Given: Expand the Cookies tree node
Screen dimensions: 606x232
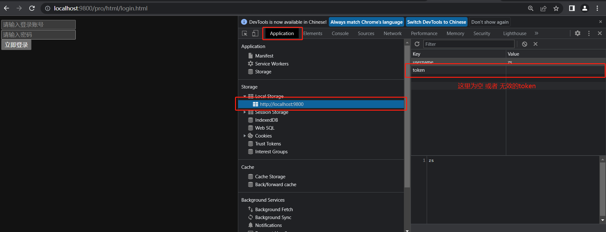Looking at the screenshot, I should pos(245,136).
